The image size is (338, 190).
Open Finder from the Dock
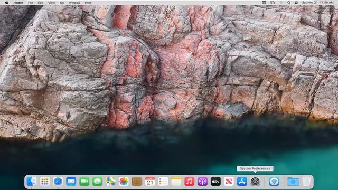point(32,182)
